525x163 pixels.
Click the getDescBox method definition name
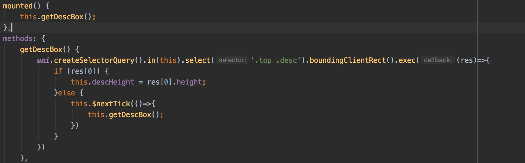click(41, 50)
